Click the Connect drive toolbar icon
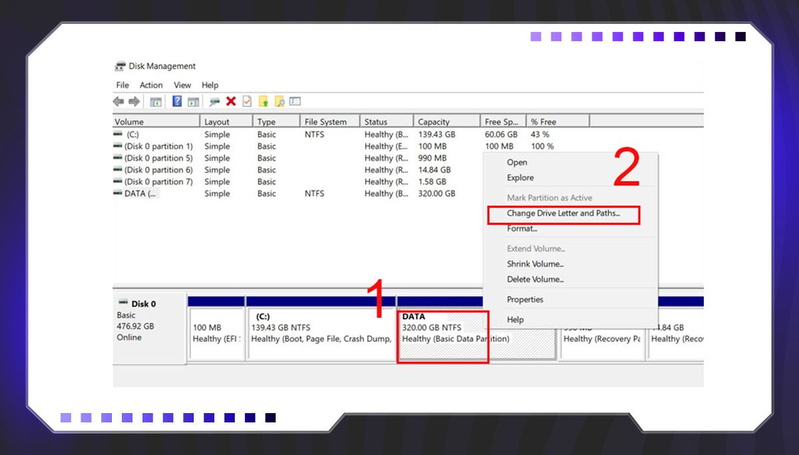 tap(214, 102)
